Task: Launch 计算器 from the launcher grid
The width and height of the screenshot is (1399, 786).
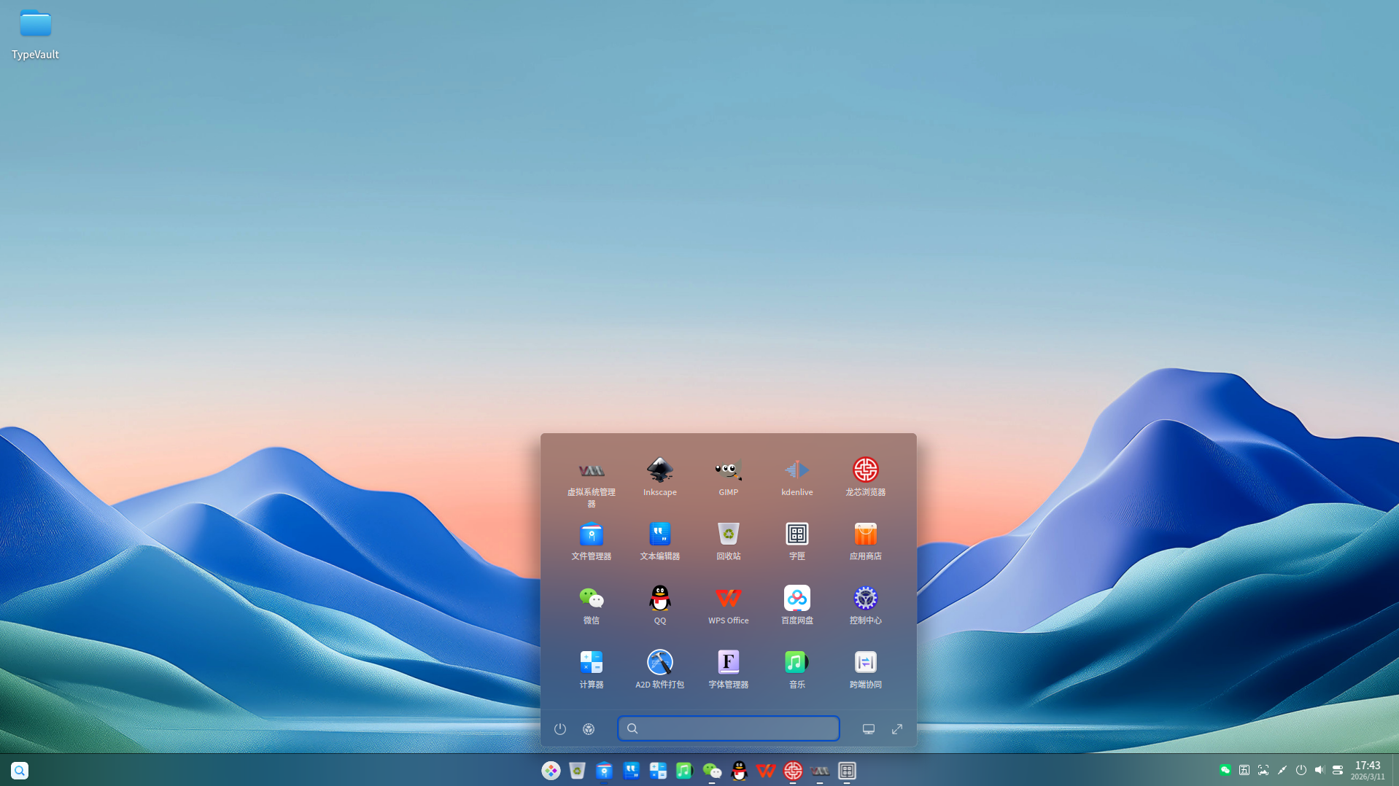Action: coord(591,669)
